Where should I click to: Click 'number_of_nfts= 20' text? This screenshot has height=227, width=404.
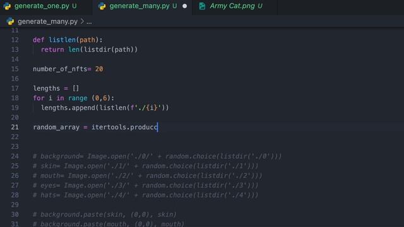[68, 69]
